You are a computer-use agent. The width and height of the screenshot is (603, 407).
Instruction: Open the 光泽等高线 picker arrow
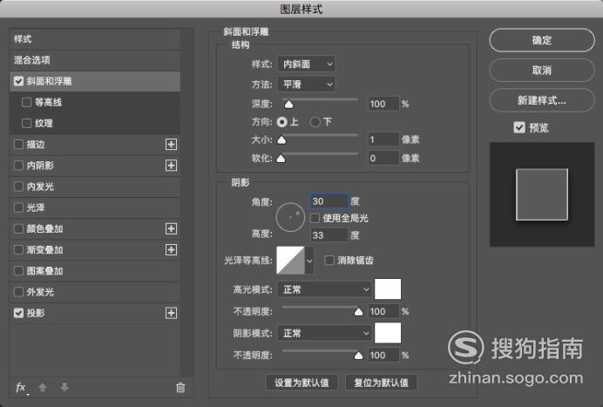pos(309,261)
